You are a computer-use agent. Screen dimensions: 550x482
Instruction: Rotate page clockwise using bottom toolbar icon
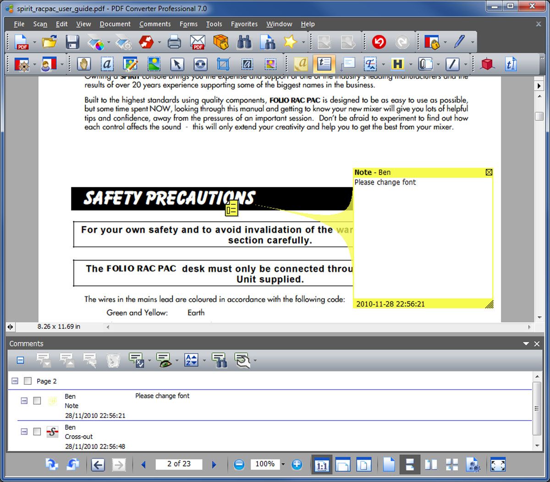click(51, 465)
